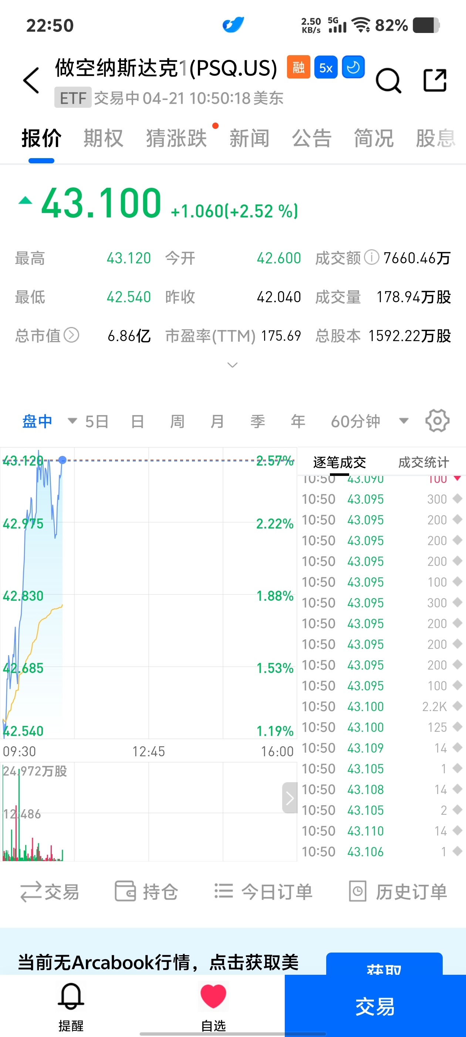The width and height of the screenshot is (466, 1037).
Task: Show the 逐笔成交 tick list
Action: pyautogui.click(x=340, y=462)
